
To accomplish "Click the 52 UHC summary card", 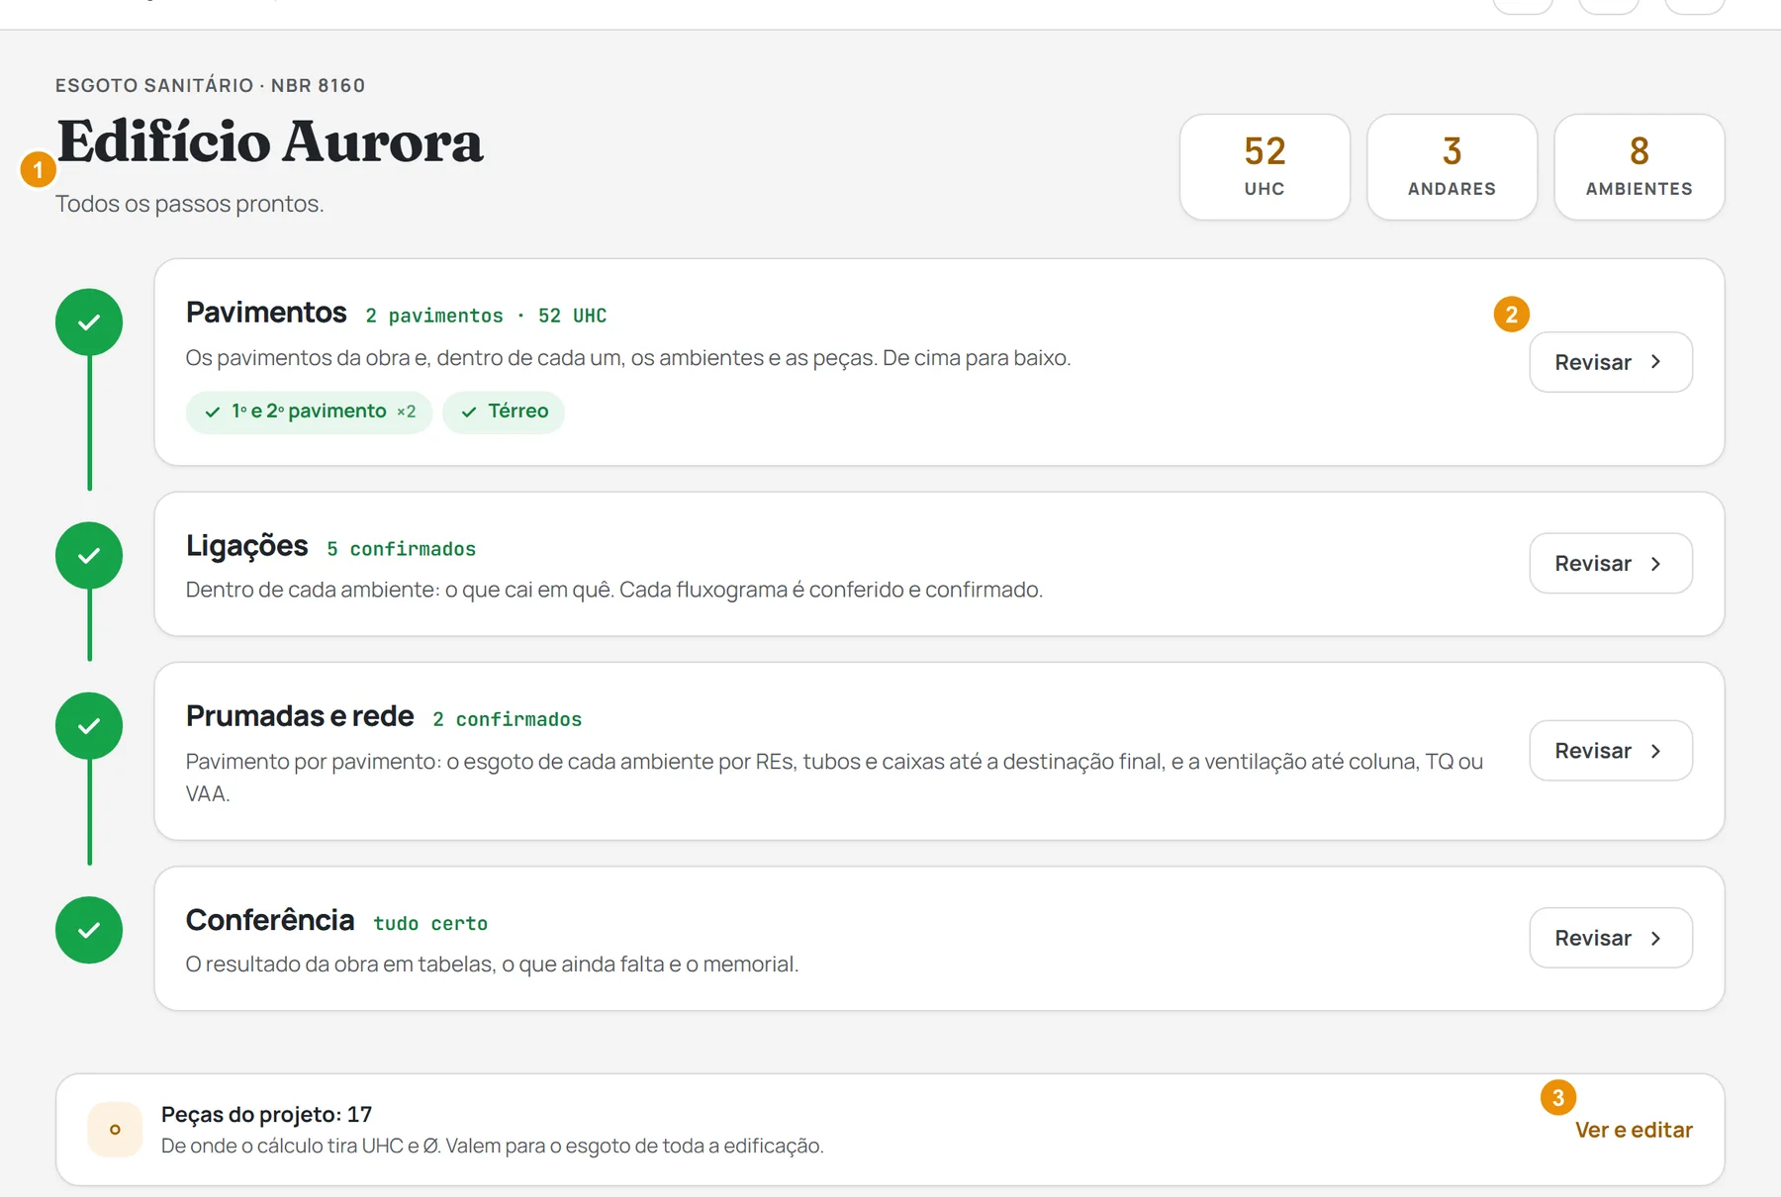I will [x=1265, y=167].
